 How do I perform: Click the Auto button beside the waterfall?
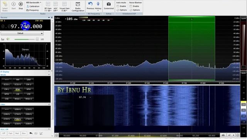click(244, 73)
